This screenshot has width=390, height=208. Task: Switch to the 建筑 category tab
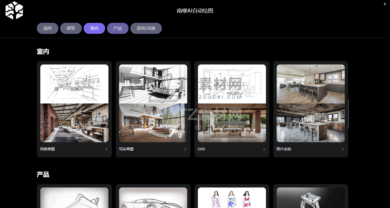pyautogui.click(x=71, y=28)
